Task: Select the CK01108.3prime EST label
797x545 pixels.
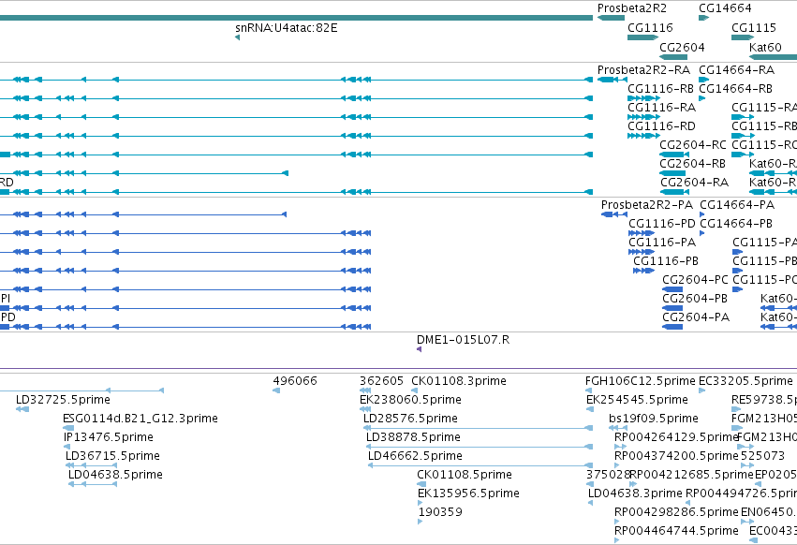Action: click(x=459, y=381)
